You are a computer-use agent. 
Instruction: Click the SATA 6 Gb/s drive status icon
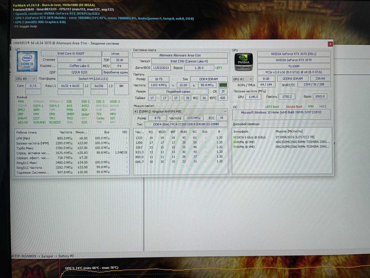tap(235, 137)
